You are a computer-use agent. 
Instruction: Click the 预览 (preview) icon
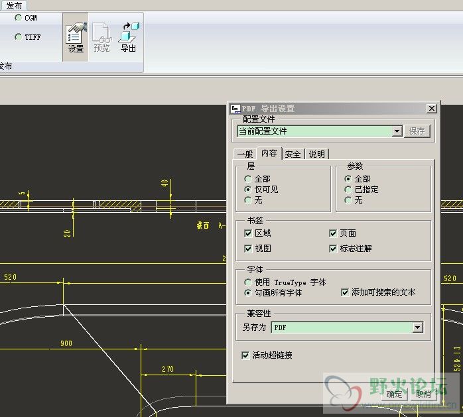coord(101,38)
